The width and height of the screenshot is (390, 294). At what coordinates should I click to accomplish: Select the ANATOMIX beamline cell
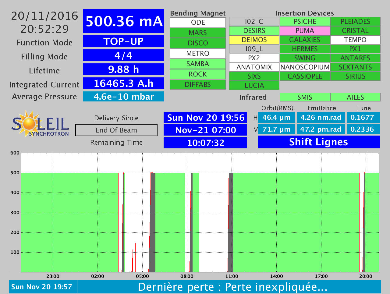(x=254, y=67)
